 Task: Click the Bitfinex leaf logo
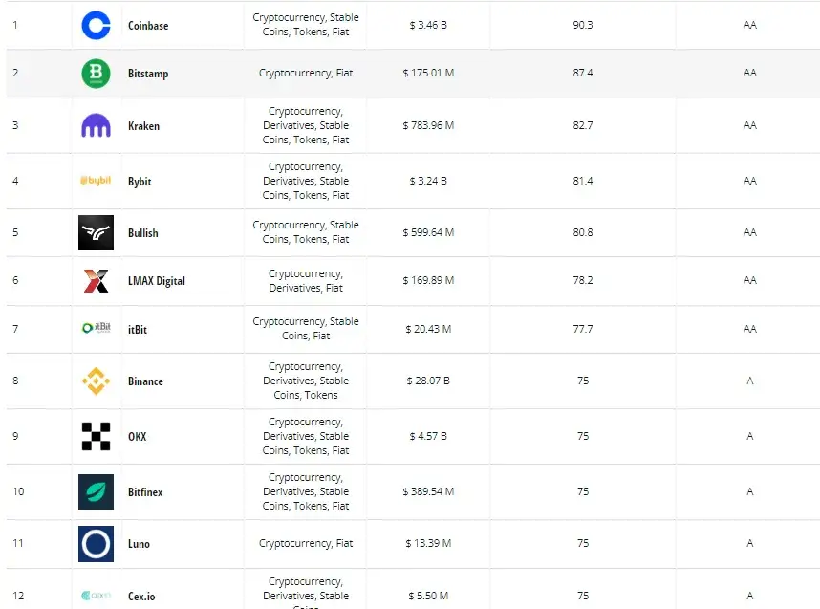coord(97,491)
